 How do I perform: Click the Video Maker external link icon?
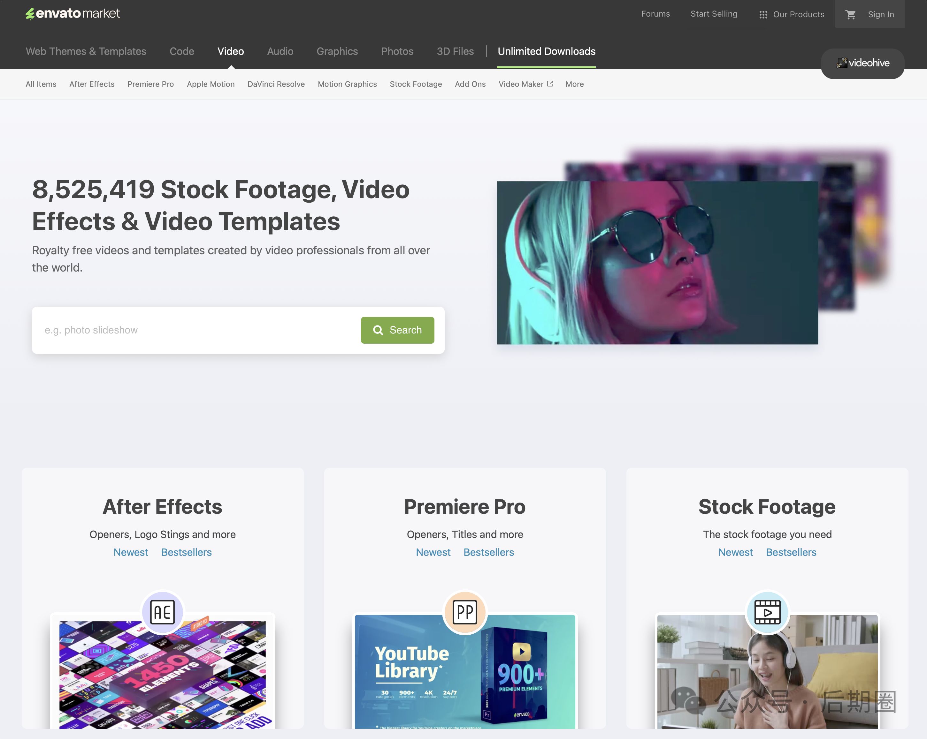pos(550,84)
